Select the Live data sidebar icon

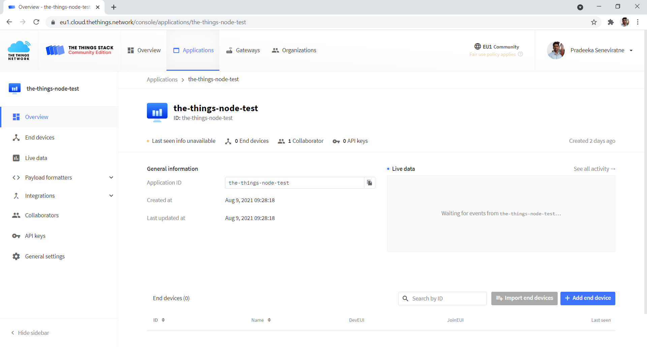pos(16,158)
